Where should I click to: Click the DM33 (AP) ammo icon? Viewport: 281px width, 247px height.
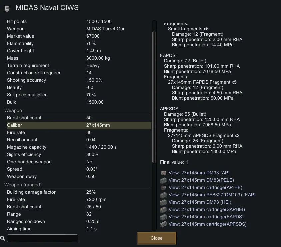click(163, 173)
